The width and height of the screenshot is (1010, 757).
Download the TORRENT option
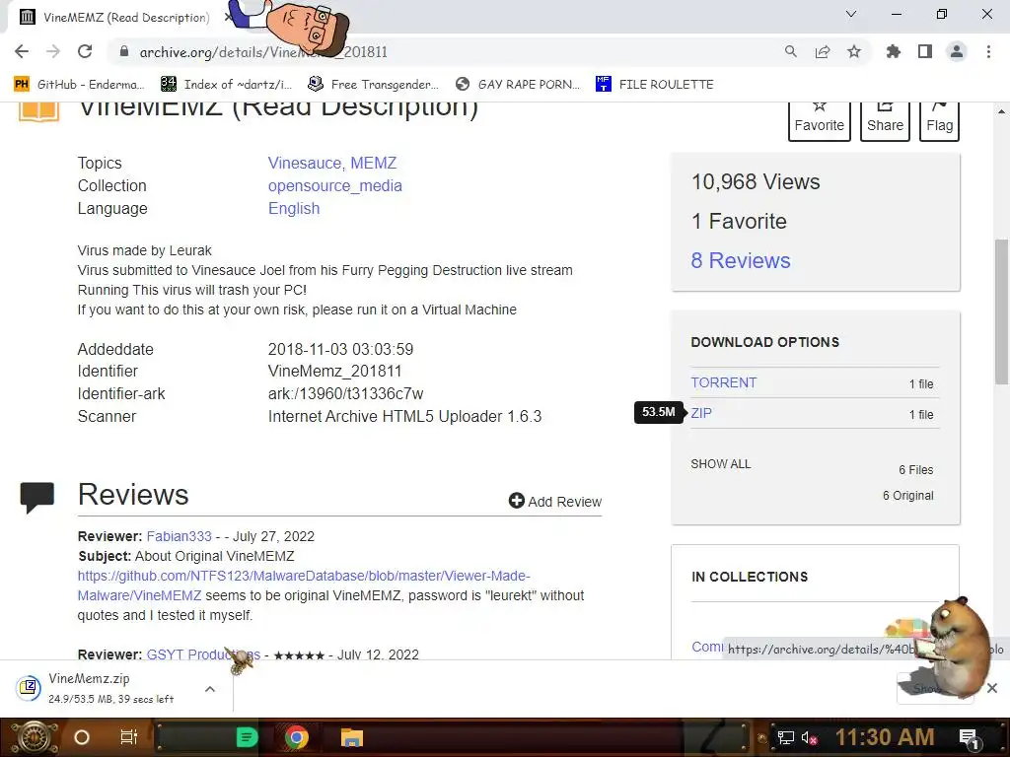pyautogui.click(x=723, y=382)
